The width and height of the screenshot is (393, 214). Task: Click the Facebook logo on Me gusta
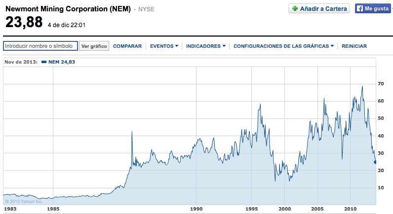pos(360,8)
